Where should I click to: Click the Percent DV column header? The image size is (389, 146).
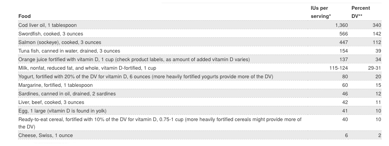click(361, 12)
